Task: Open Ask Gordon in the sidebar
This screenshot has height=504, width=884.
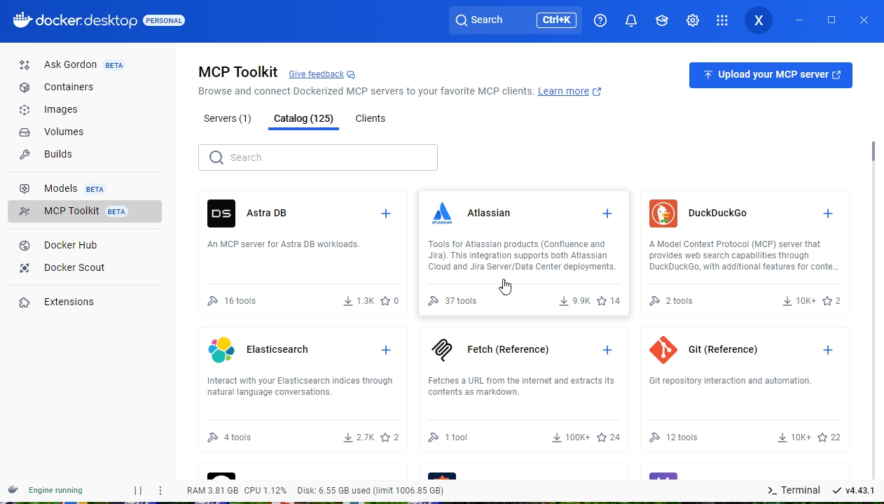Action: click(x=84, y=64)
